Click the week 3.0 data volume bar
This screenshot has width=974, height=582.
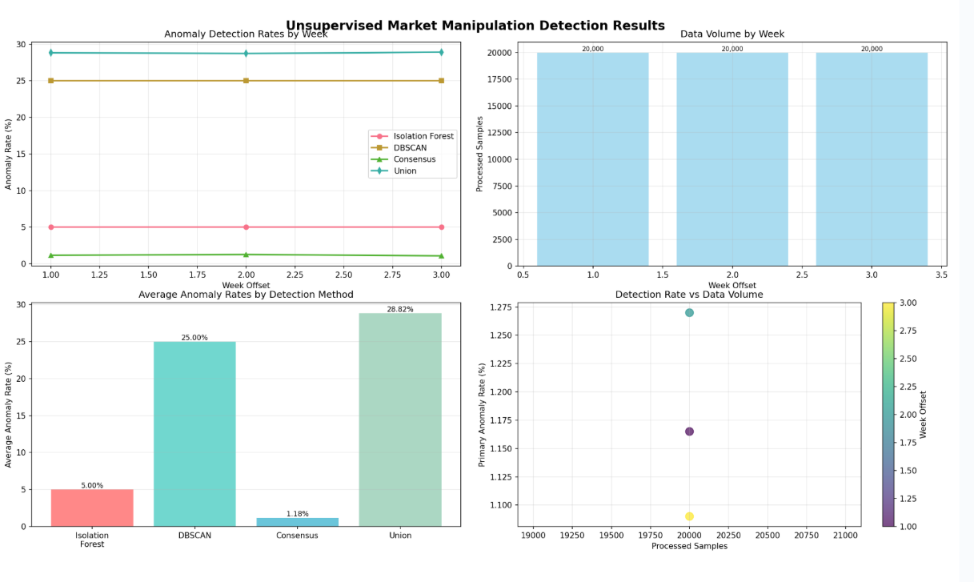[872, 159]
